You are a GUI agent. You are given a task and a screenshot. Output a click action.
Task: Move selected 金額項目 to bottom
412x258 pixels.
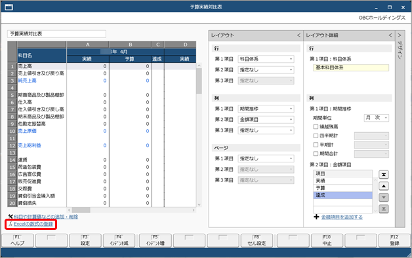pos(384,209)
